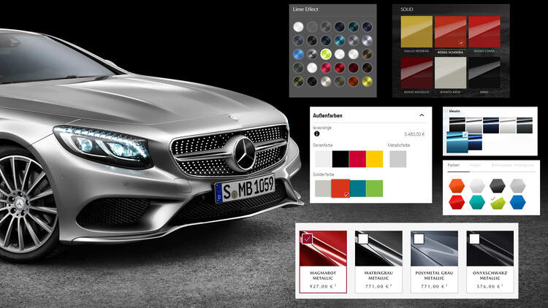Open the last tab in the Farben panel
Viewport: 548px width, 308px height.
[x=512, y=165]
